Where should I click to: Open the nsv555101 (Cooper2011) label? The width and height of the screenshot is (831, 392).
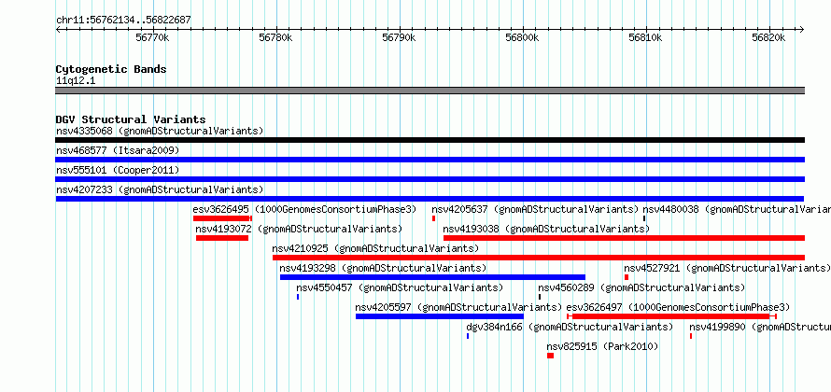tap(118, 170)
